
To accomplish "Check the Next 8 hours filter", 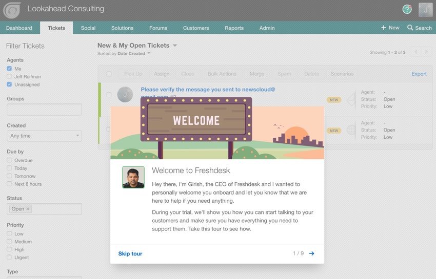I will coord(9,184).
